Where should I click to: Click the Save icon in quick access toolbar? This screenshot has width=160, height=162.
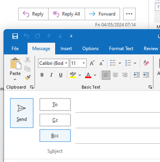coord(15,36)
